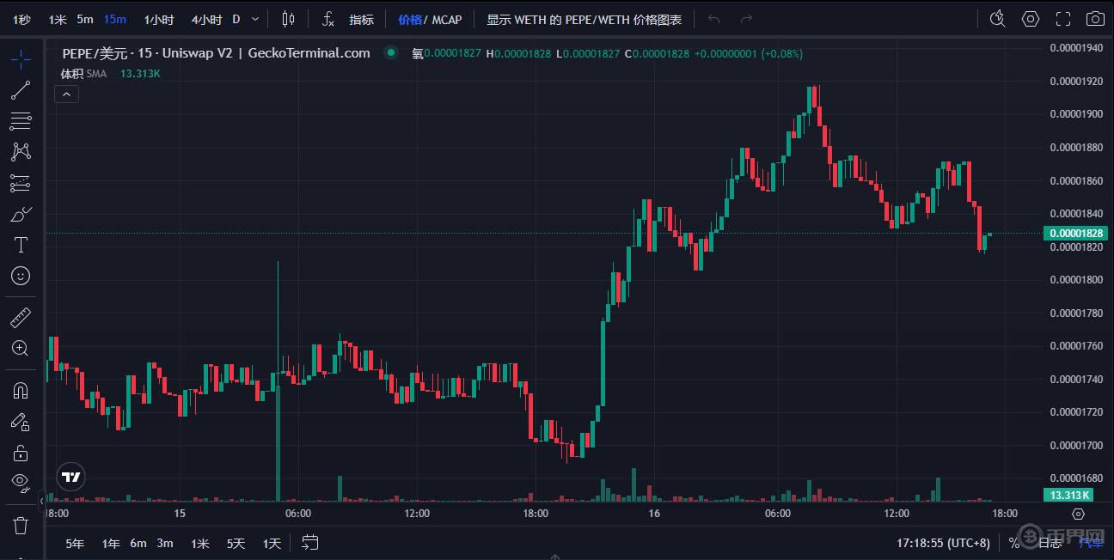Open the timeframe dropdown arrow next to D
This screenshot has height=560, width=1114.
click(255, 19)
